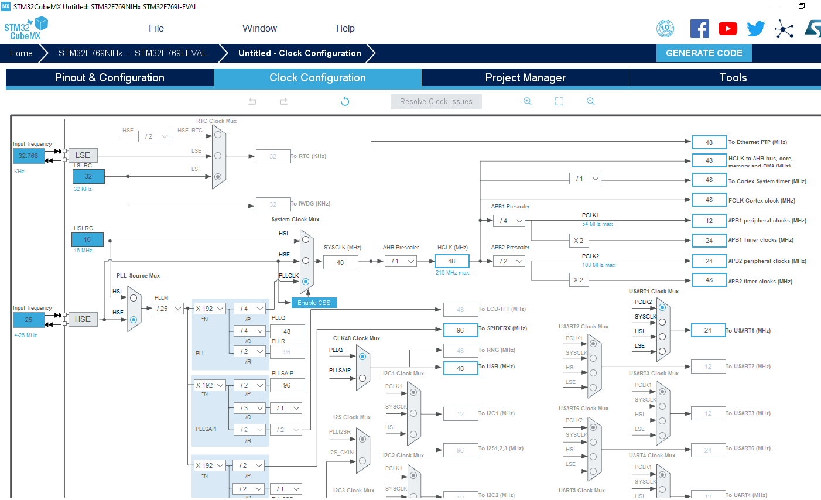Screen dimensions: 821x500
Task: Select HSI in System Clock Mux
Action: tap(306, 239)
